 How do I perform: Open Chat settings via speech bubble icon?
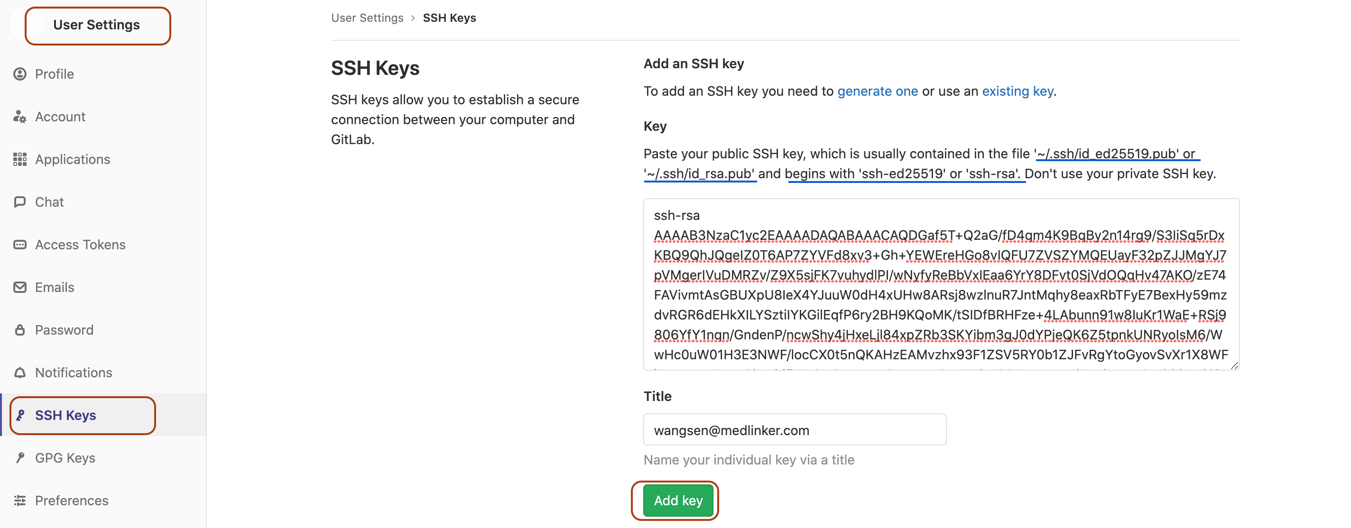tap(20, 201)
